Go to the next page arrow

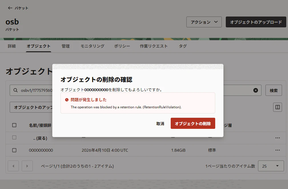point(27,166)
